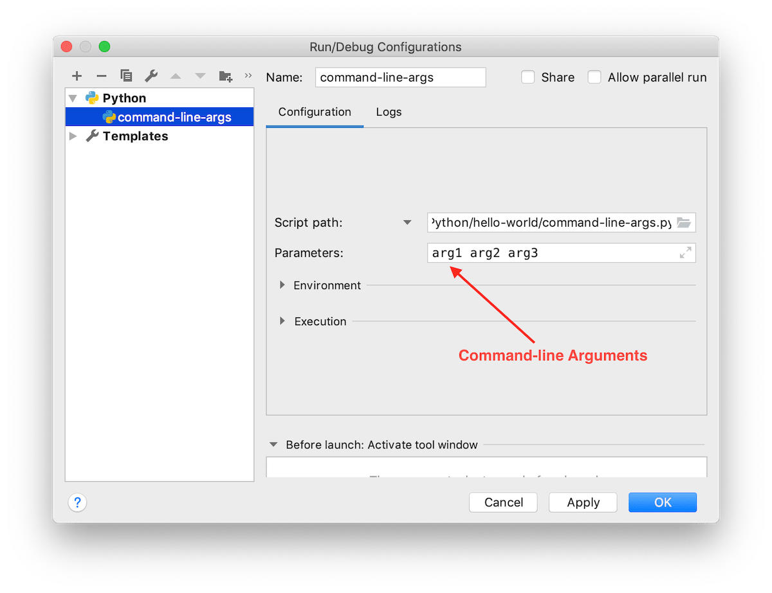Add a new run configuration with the plus icon
This screenshot has height=593, width=772.
click(x=77, y=76)
